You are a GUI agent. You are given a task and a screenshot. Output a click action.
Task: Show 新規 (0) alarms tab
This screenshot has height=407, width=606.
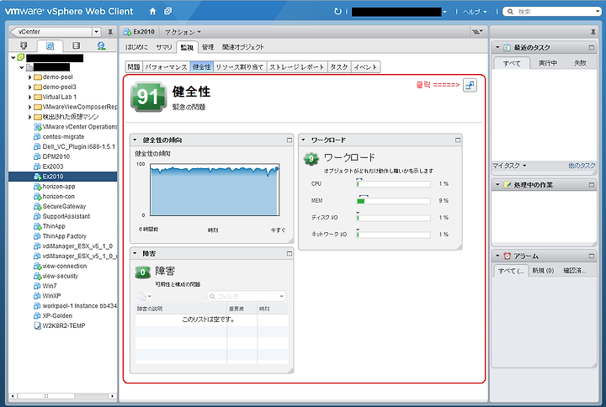pos(543,270)
